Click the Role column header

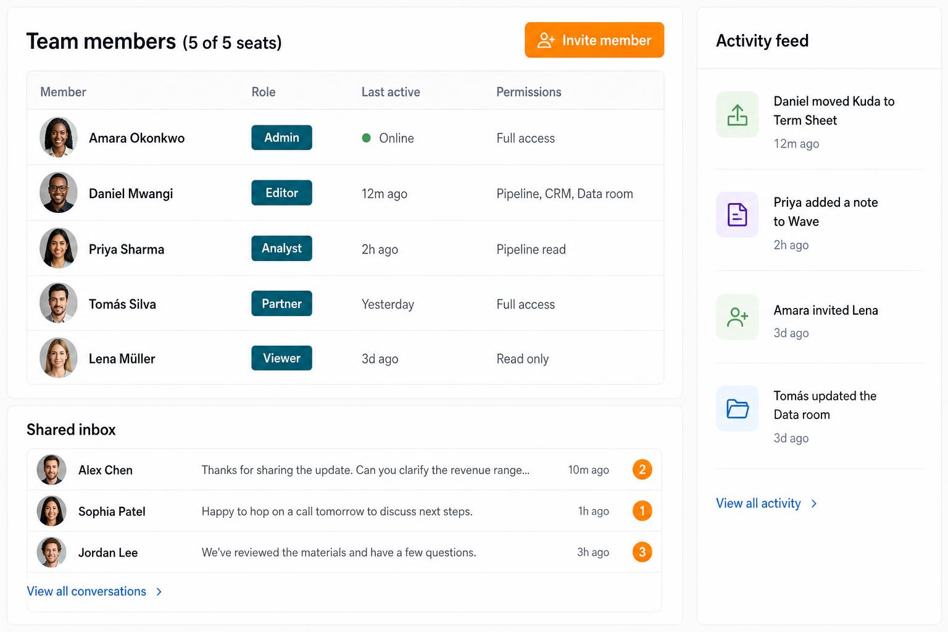(264, 92)
